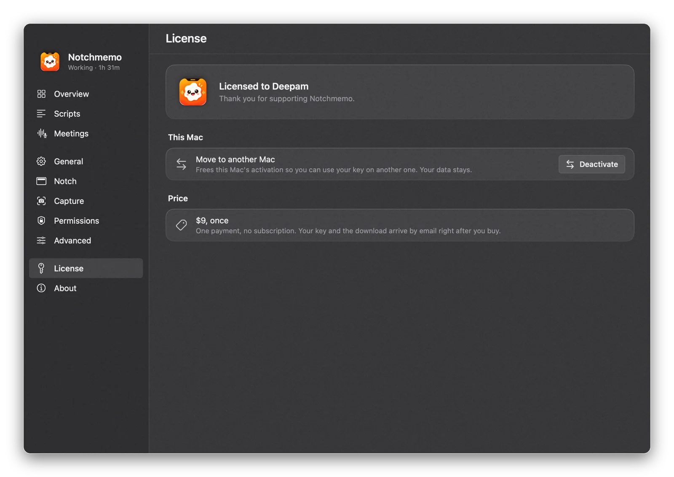Click the Notchmemo app icon in sidebar header

[x=50, y=62]
